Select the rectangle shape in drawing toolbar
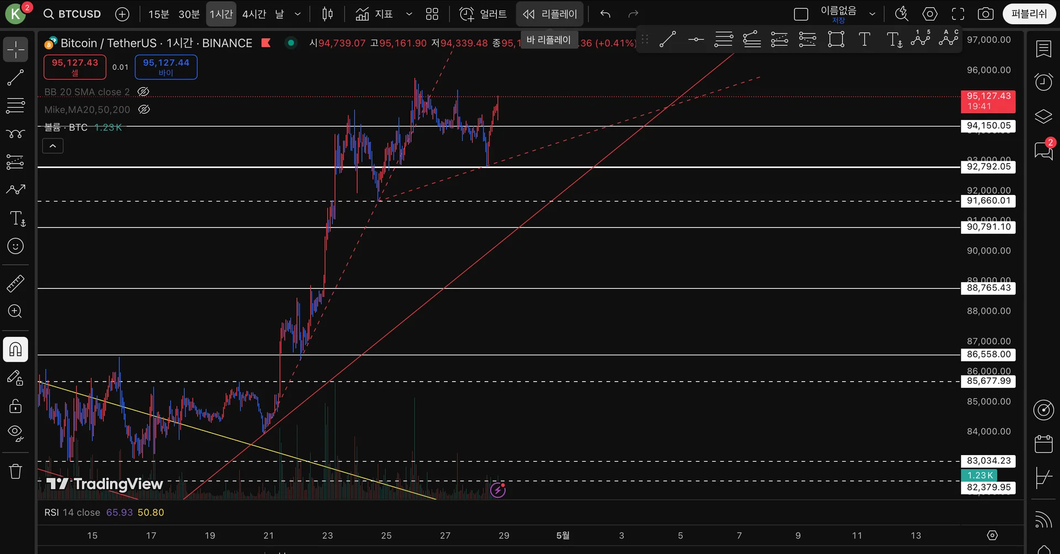The width and height of the screenshot is (1060, 554). 836,39
